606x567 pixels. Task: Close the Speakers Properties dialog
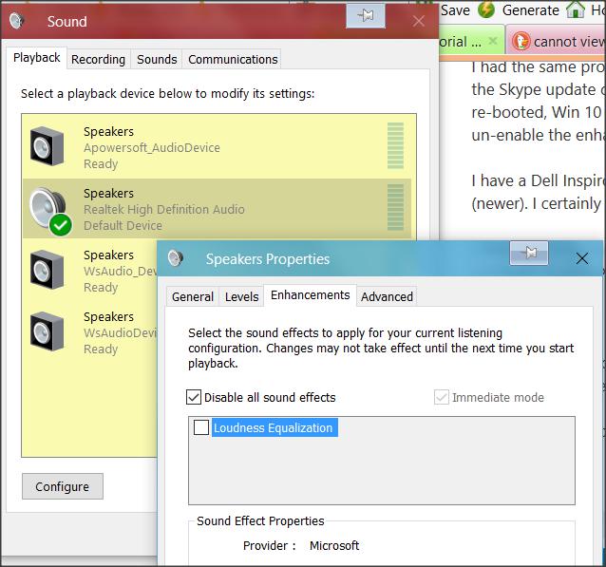coord(582,258)
